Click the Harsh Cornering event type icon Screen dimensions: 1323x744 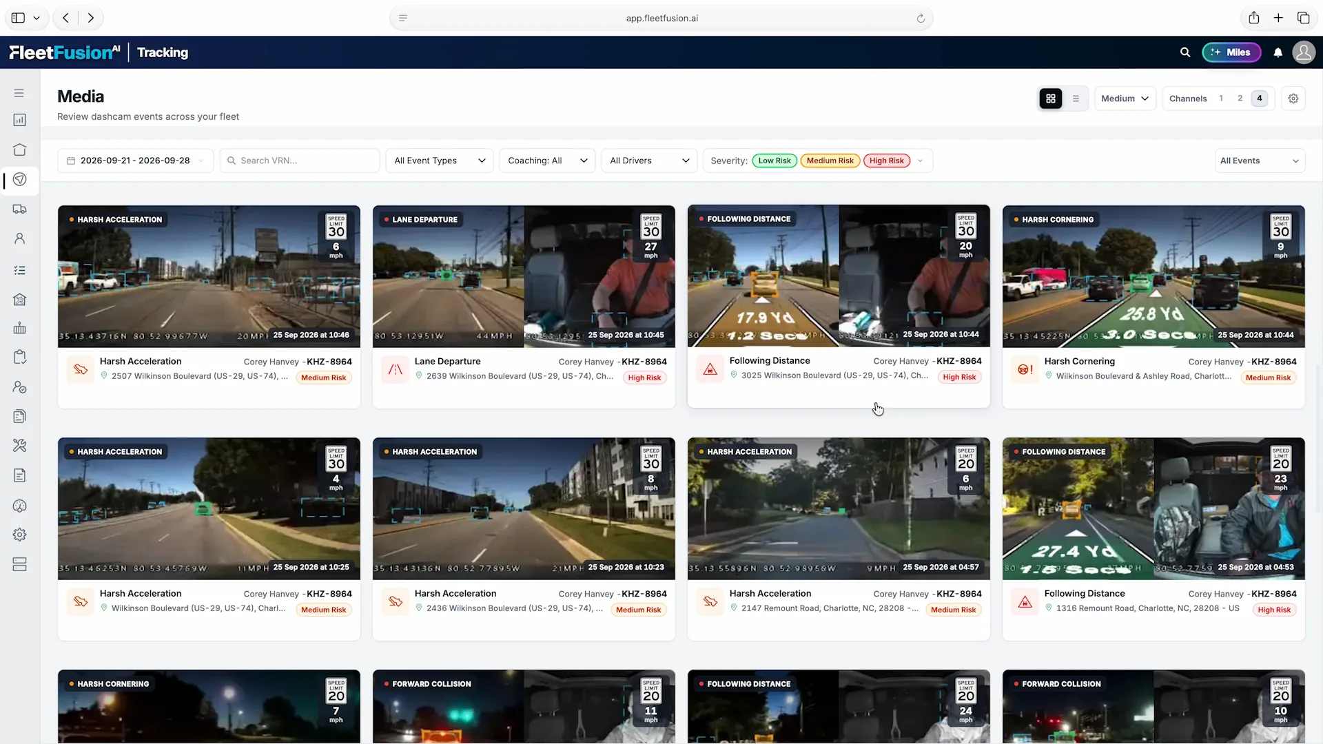[1025, 369]
